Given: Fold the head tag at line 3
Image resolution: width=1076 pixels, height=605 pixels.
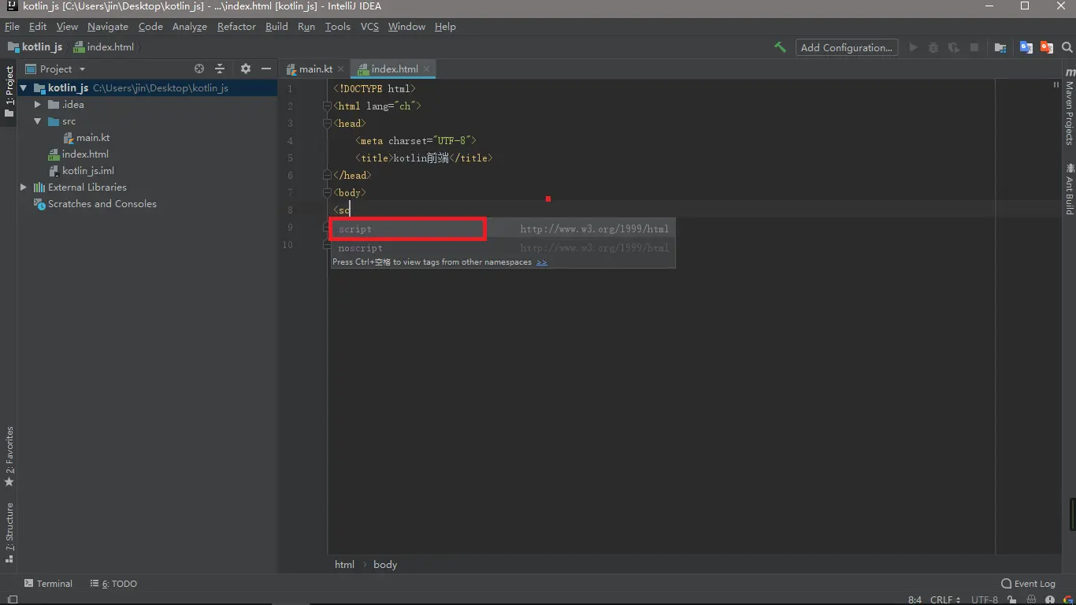Looking at the screenshot, I should click(328, 123).
